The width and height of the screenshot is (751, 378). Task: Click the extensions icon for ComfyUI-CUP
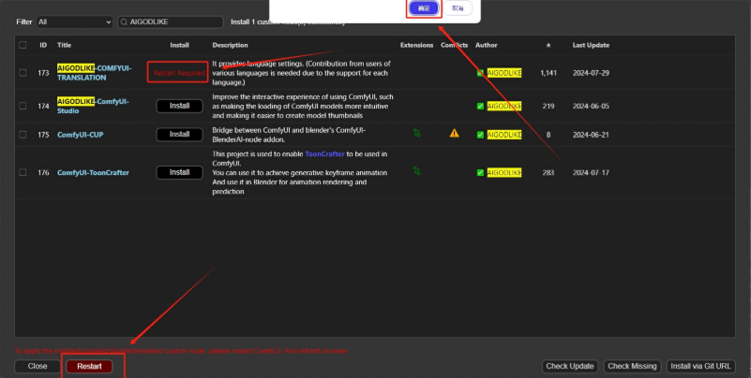pyautogui.click(x=416, y=134)
